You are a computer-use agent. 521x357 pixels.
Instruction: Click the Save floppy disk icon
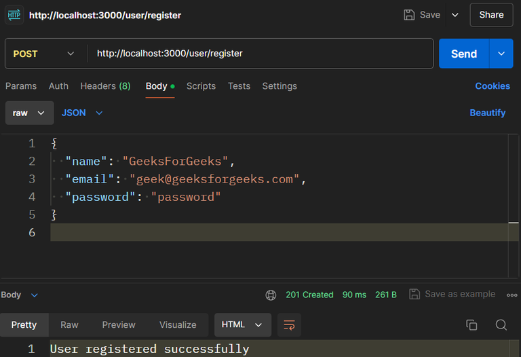(x=409, y=15)
